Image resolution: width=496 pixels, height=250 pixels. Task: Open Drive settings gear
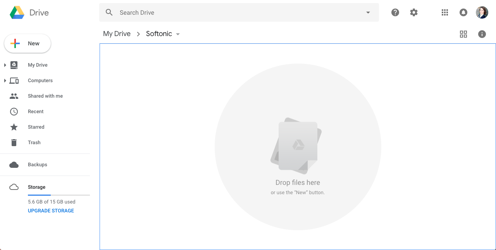coord(414,12)
